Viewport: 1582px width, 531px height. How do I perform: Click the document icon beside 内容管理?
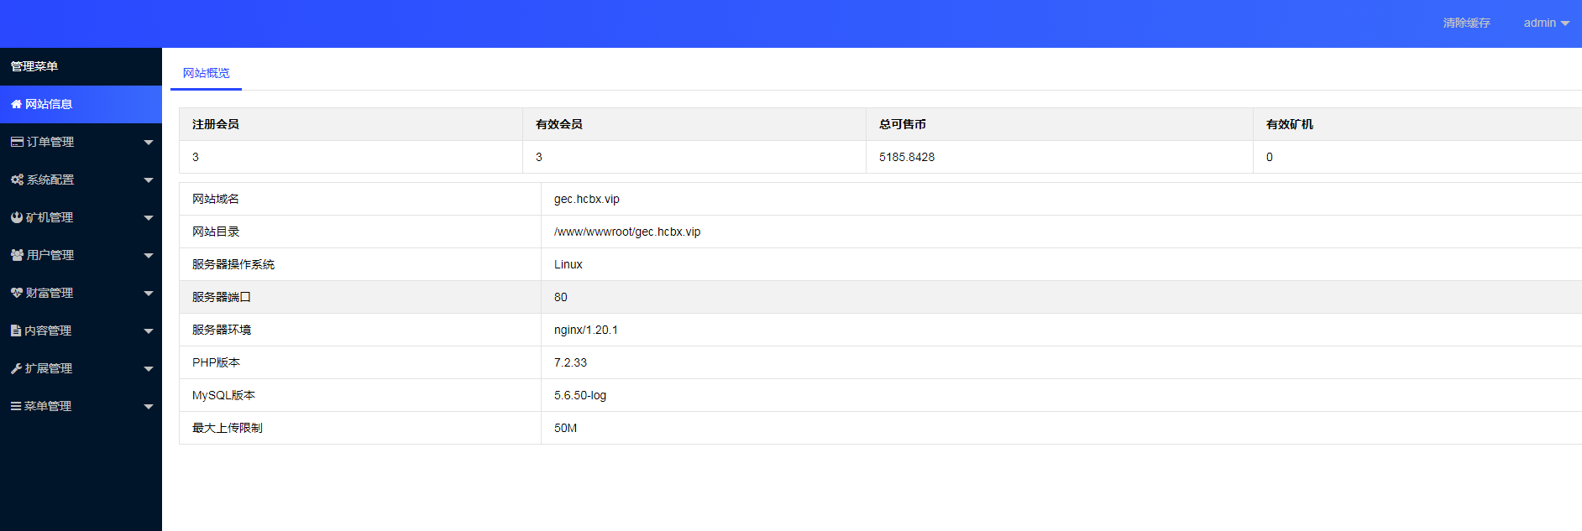point(16,331)
